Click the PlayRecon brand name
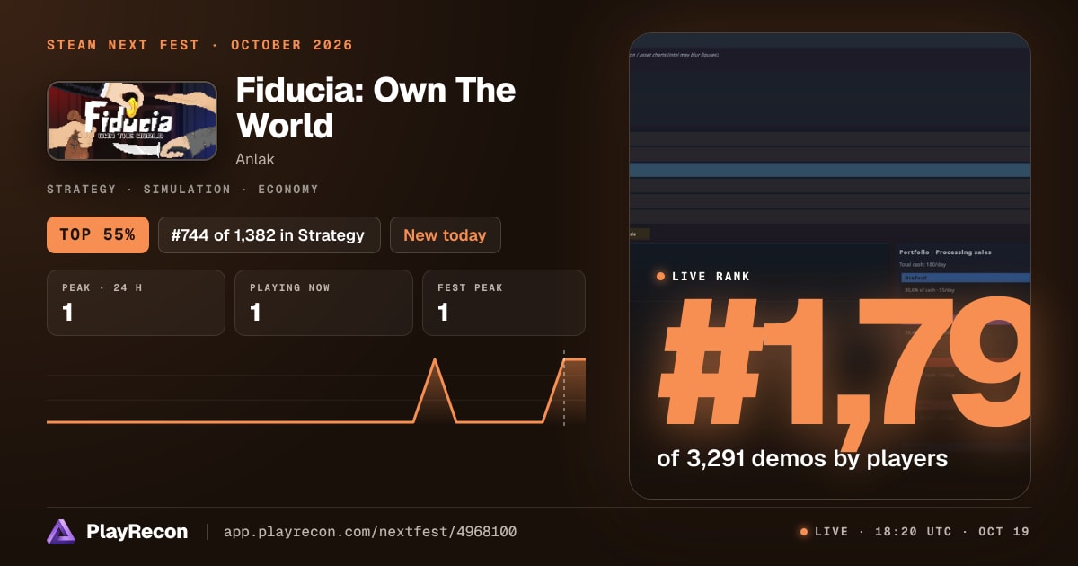The image size is (1078, 566). 137,532
